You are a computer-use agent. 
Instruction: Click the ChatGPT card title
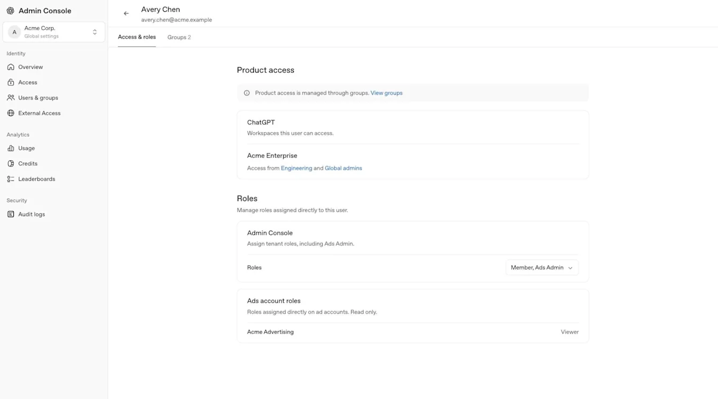[x=261, y=122]
